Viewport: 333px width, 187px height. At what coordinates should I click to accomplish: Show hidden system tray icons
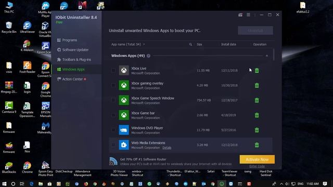point(281,183)
